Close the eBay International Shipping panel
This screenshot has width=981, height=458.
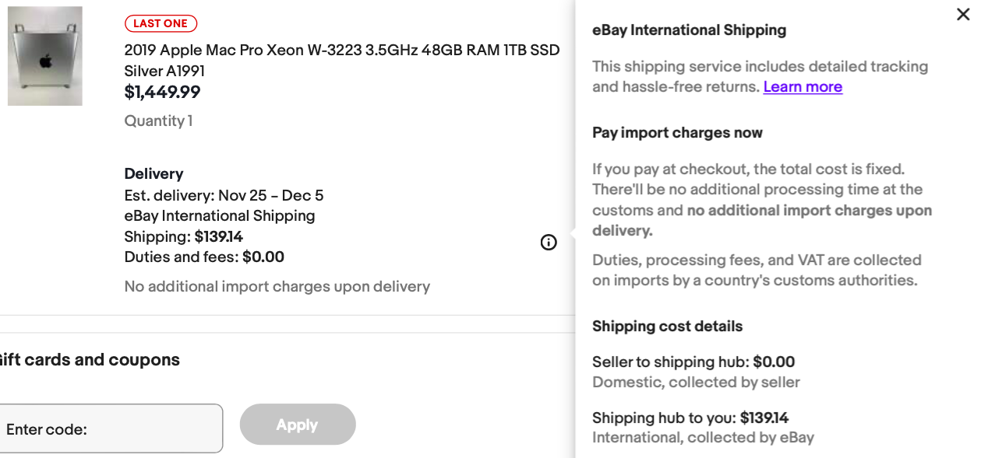pyautogui.click(x=963, y=14)
